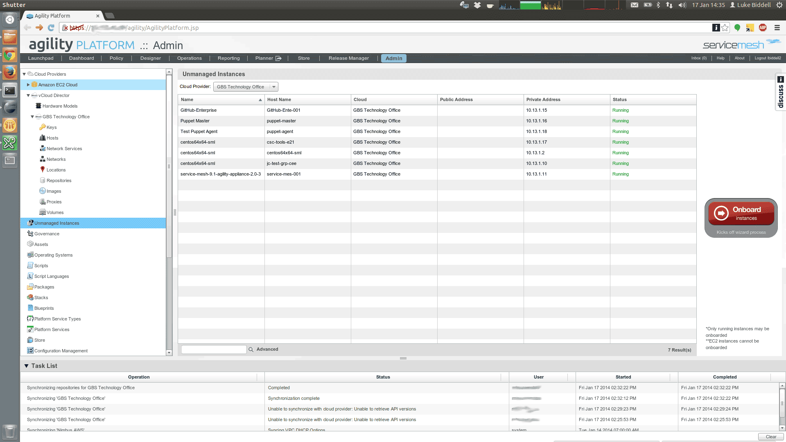The width and height of the screenshot is (786, 442).
Task: Click the Proxies icon in tree
Action: (x=42, y=202)
